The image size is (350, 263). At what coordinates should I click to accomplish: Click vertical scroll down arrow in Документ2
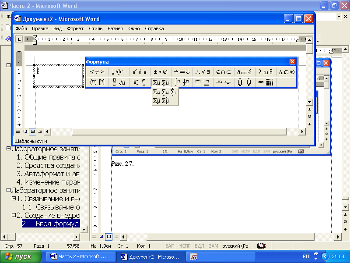click(309, 102)
